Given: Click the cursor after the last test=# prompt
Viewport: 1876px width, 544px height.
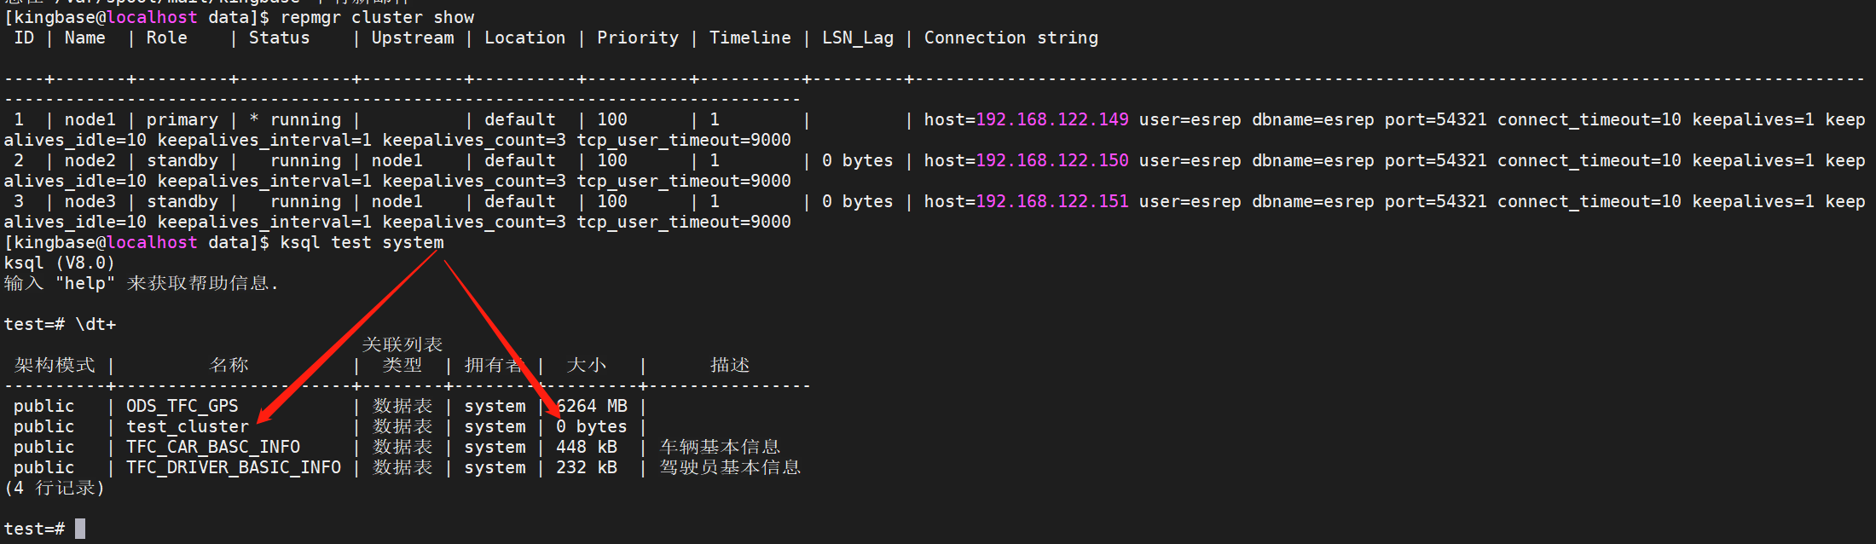Looking at the screenshot, I should [x=80, y=529].
